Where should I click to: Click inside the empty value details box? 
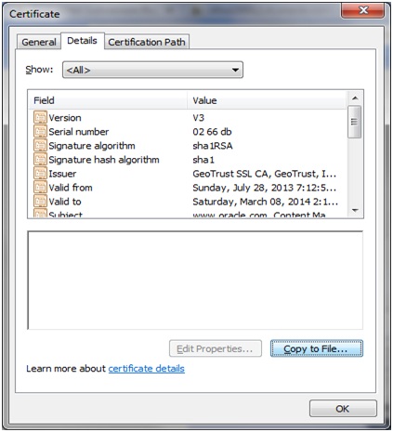point(195,281)
